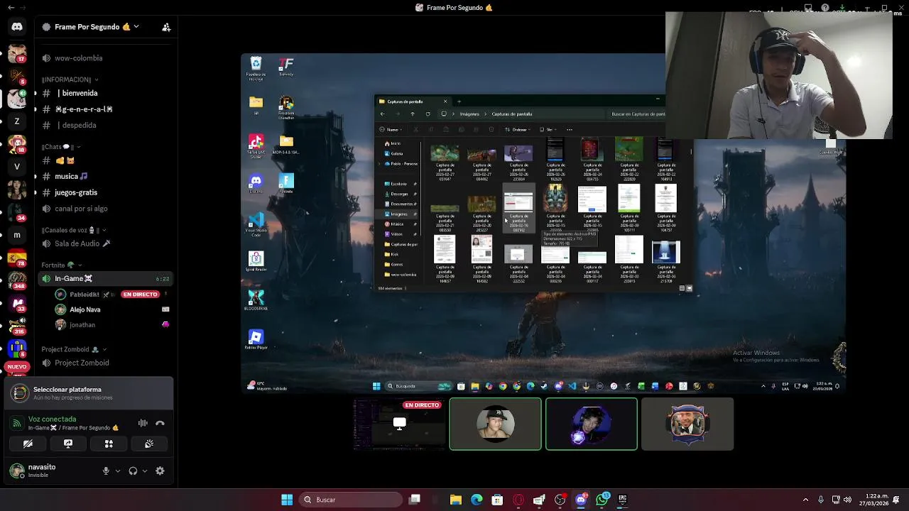Collapse the Chats channel category

60,147
